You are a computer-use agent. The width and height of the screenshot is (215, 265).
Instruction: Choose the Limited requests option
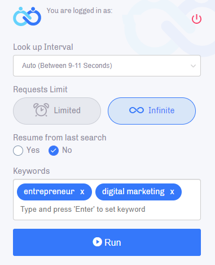pyautogui.click(x=57, y=111)
